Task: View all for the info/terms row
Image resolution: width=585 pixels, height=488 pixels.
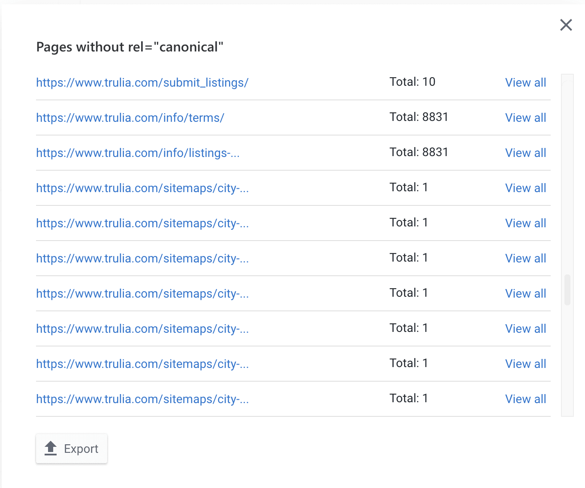Action: point(525,117)
